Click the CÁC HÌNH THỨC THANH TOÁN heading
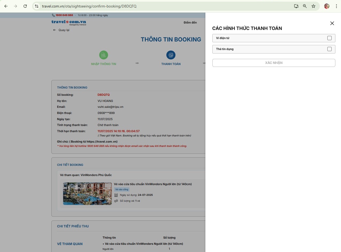Viewport: 341px width, 252px height. tap(247, 28)
